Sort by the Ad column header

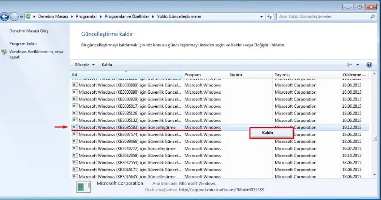[126, 74]
